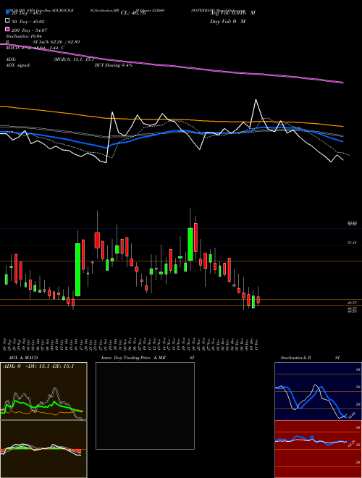Click the first date label on the x-axis
This screenshot has width=362, height=478.
point(5,344)
